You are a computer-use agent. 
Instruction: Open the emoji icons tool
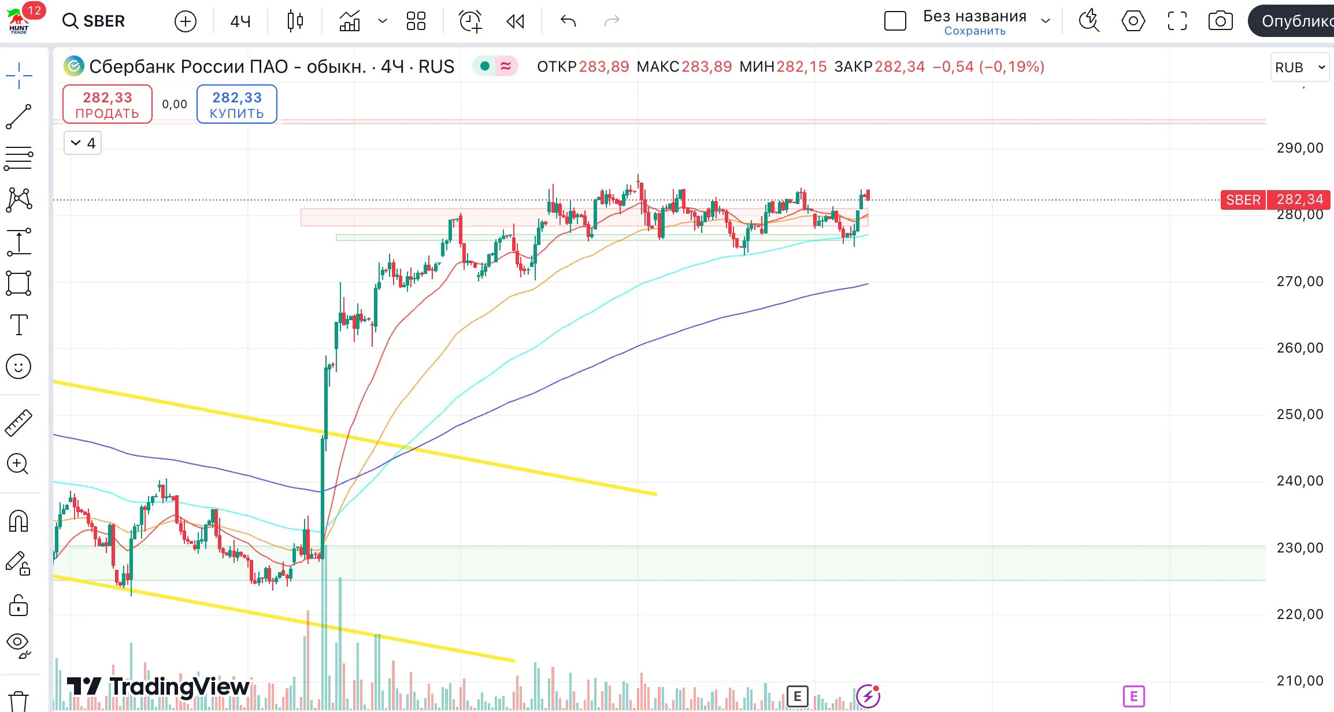point(18,366)
